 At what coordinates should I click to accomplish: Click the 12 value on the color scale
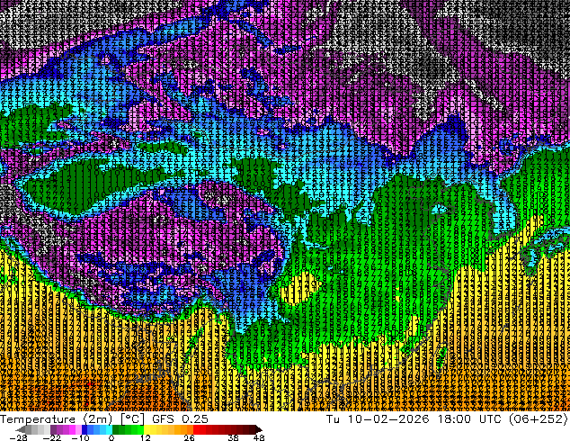[x=146, y=437]
